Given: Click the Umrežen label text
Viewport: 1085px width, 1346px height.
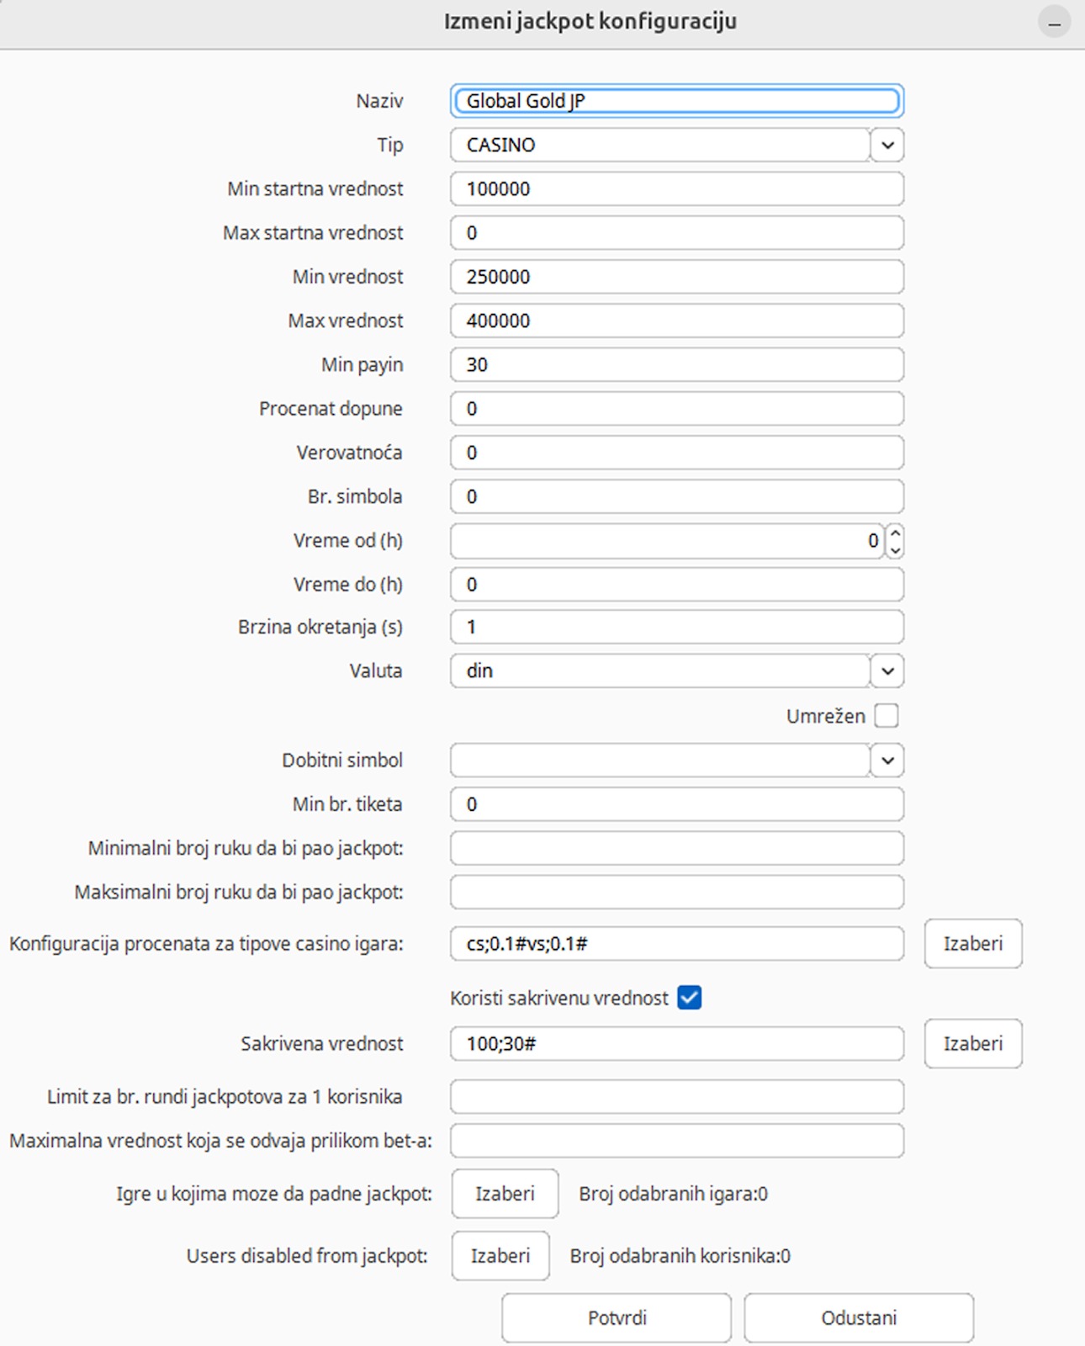Looking at the screenshot, I should click(x=825, y=716).
